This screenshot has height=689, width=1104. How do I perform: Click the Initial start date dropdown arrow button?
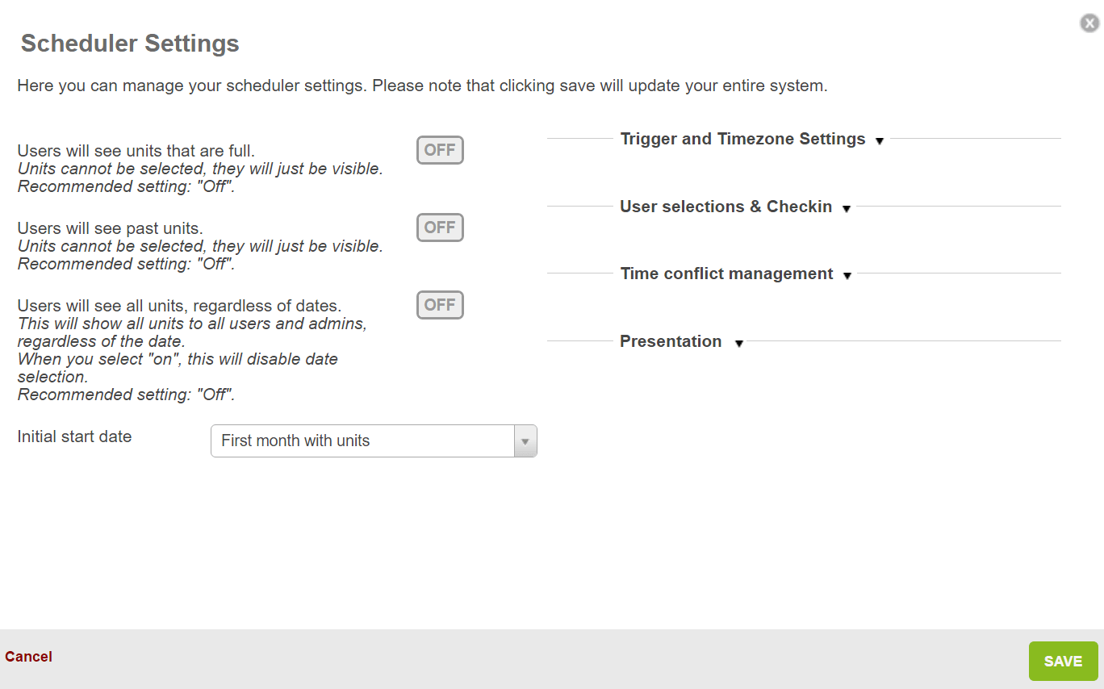(x=525, y=441)
